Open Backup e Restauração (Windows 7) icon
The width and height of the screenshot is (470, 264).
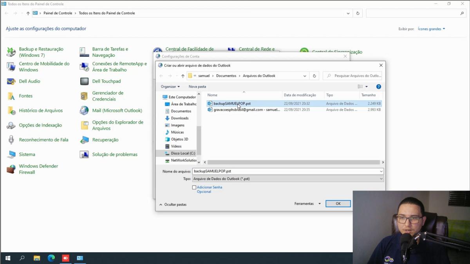[x=11, y=52]
